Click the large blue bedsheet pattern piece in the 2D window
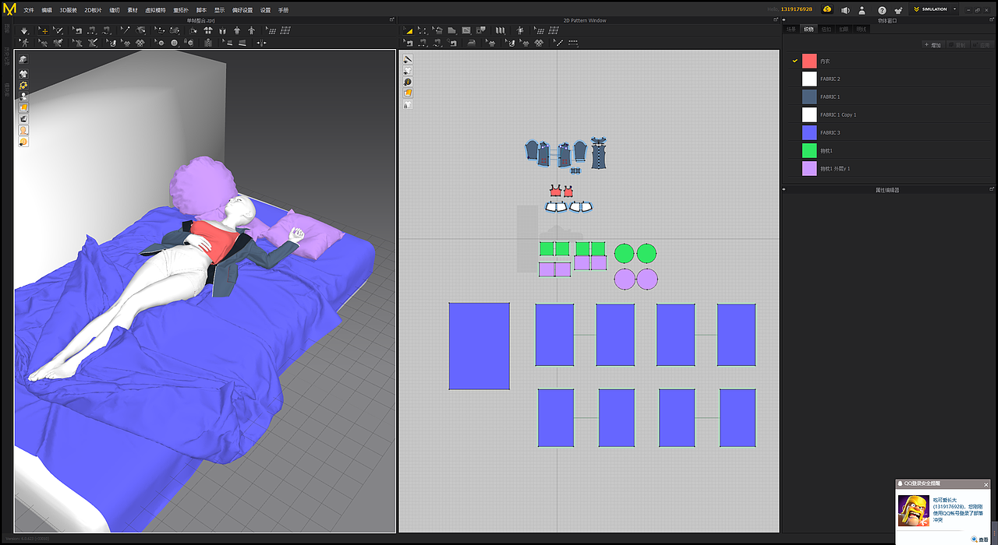This screenshot has width=998, height=545. coord(480,346)
